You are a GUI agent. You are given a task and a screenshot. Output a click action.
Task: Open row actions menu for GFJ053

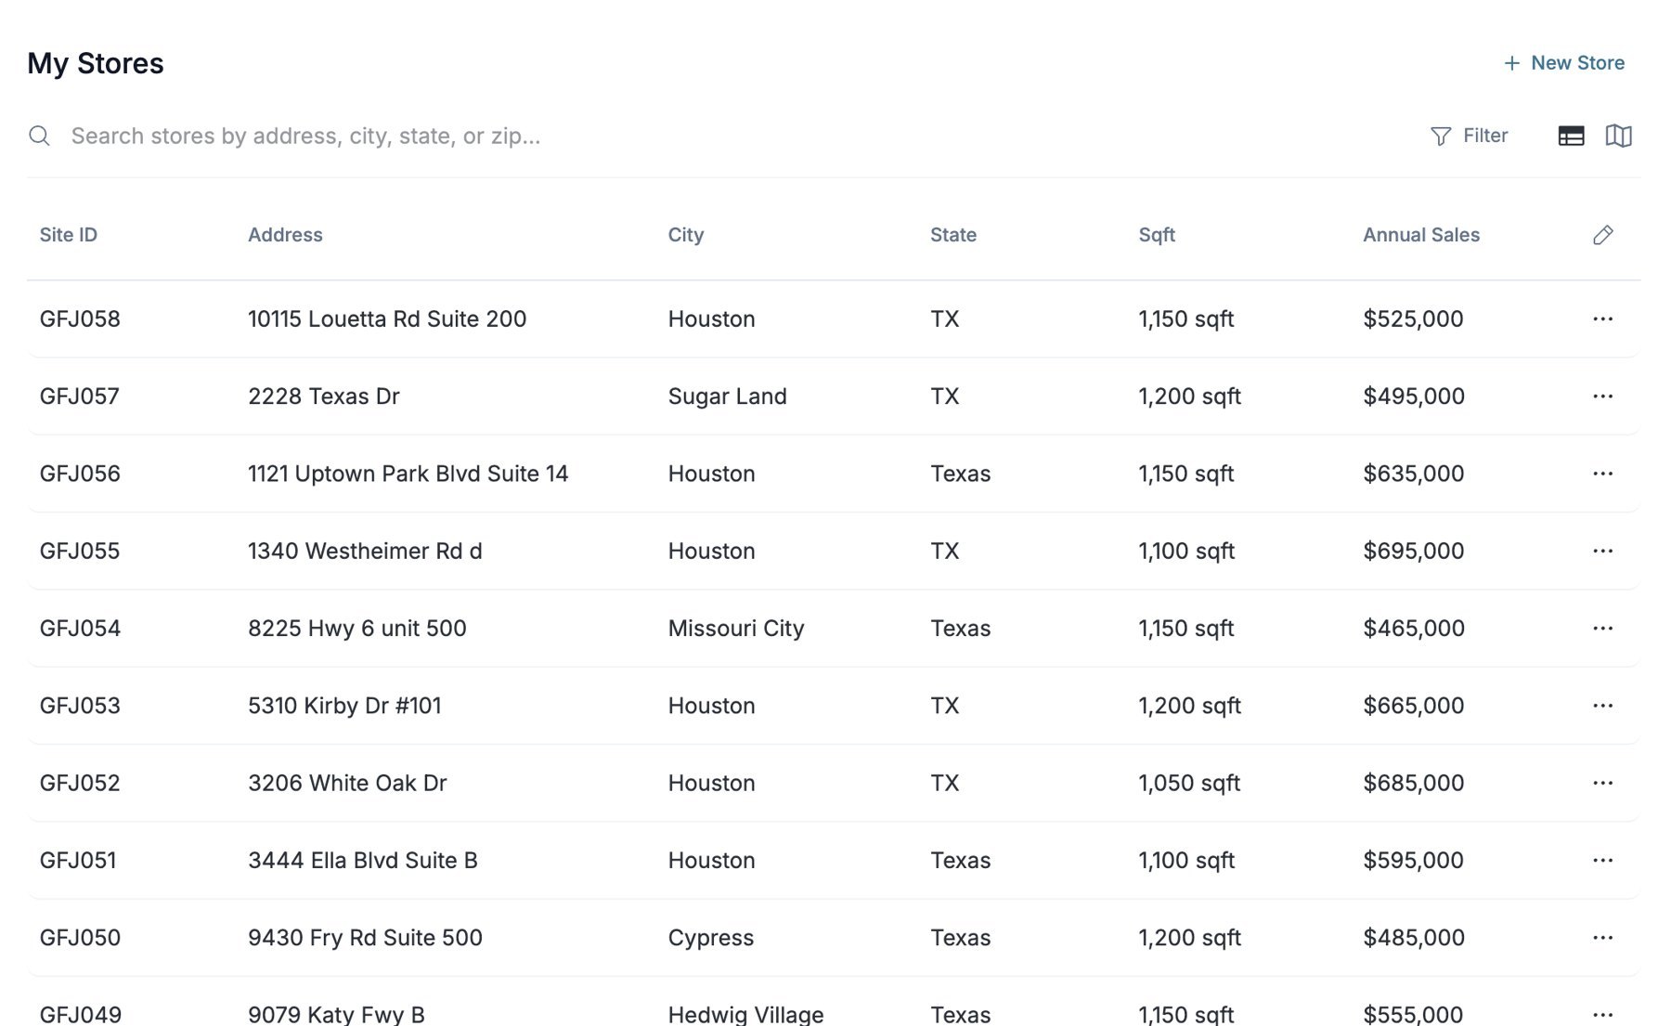1602,706
